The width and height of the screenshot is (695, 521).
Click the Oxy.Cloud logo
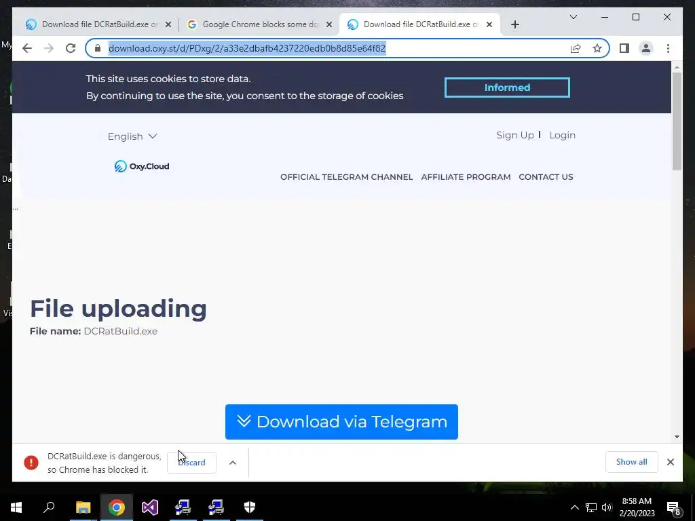tap(142, 166)
